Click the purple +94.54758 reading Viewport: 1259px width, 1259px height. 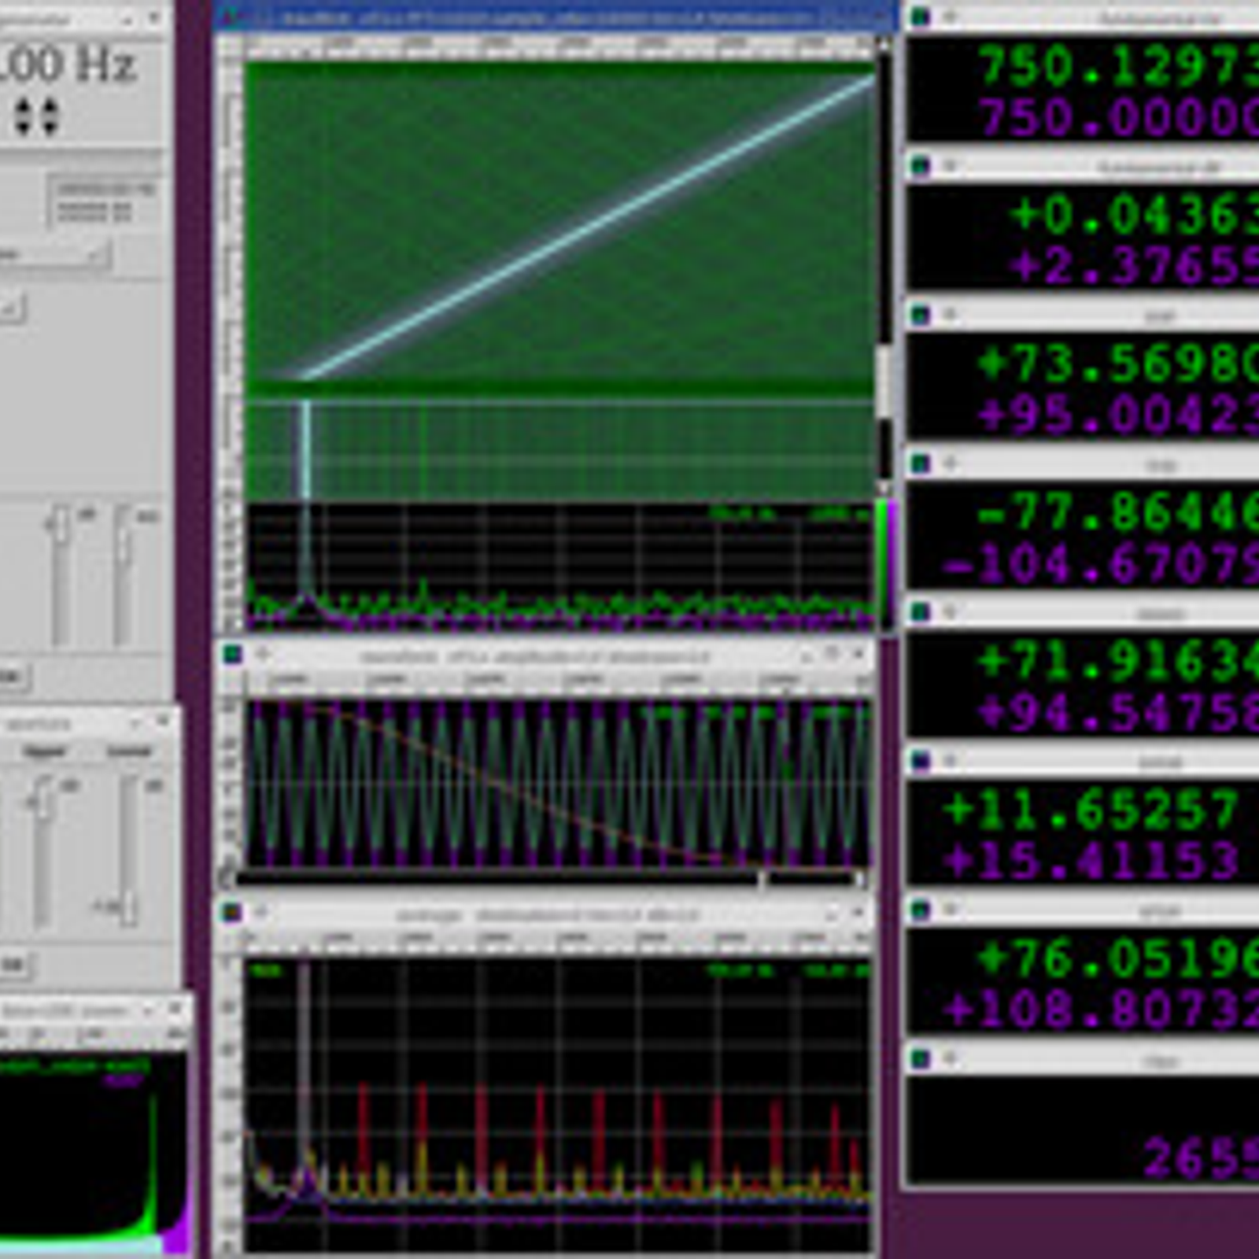tap(1117, 714)
